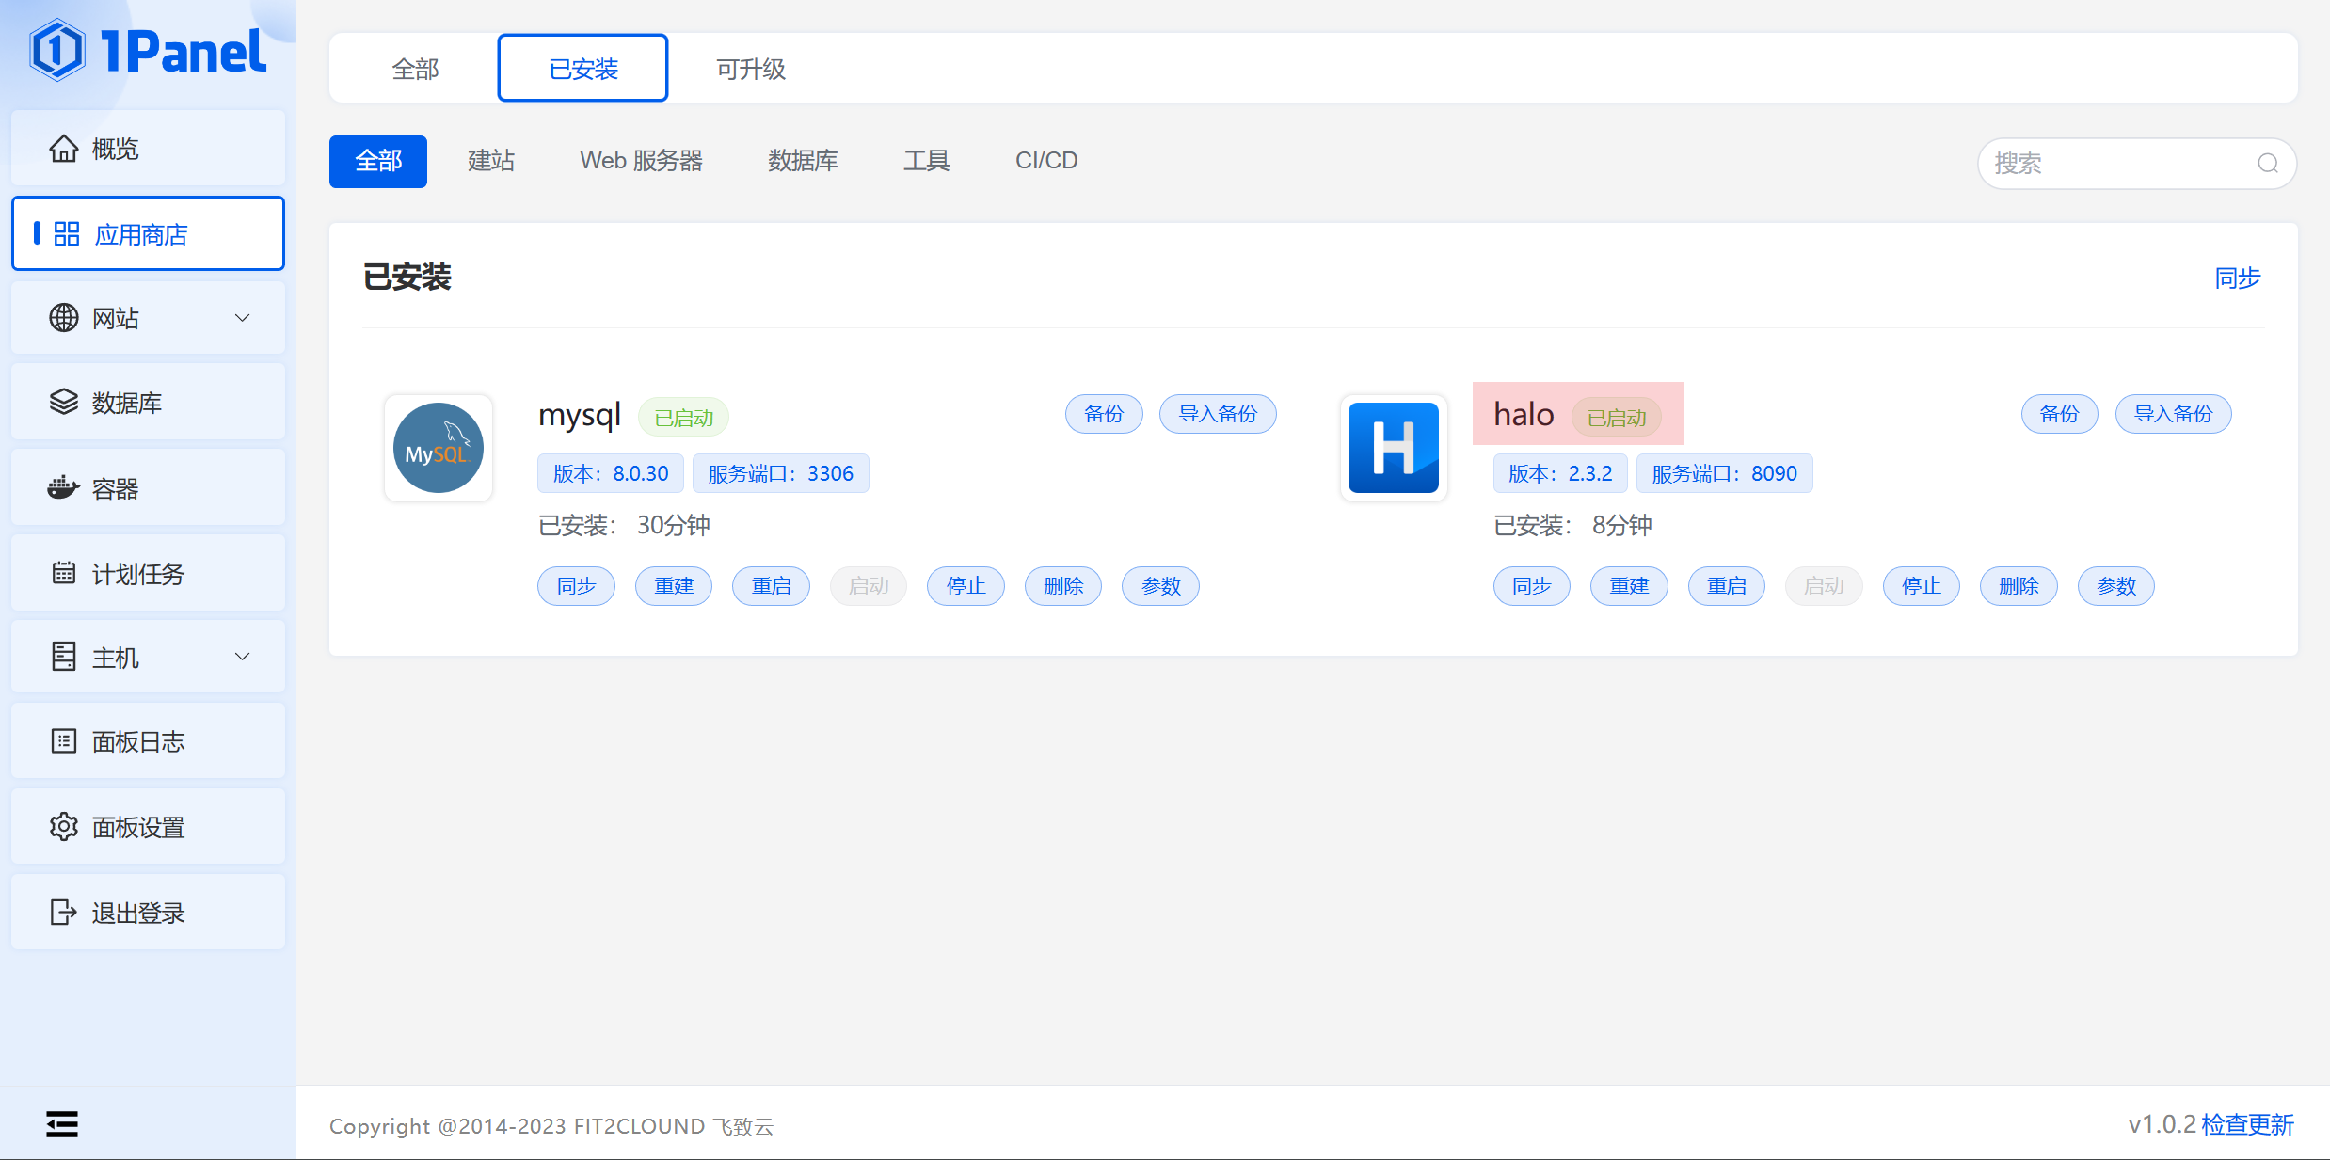Click 重启 for mysql
Image resolution: width=2330 pixels, height=1160 pixels.
[x=771, y=586]
